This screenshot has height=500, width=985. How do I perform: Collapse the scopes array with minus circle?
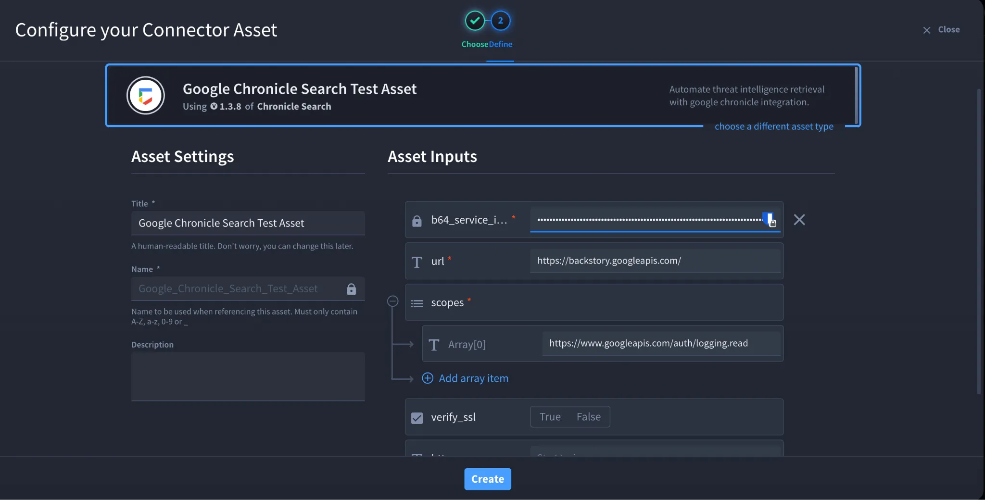tap(393, 301)
